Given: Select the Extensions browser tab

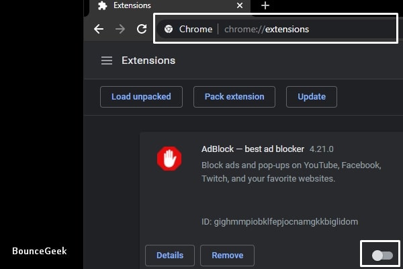Looking at the screenshot, I should pos(170,5).
